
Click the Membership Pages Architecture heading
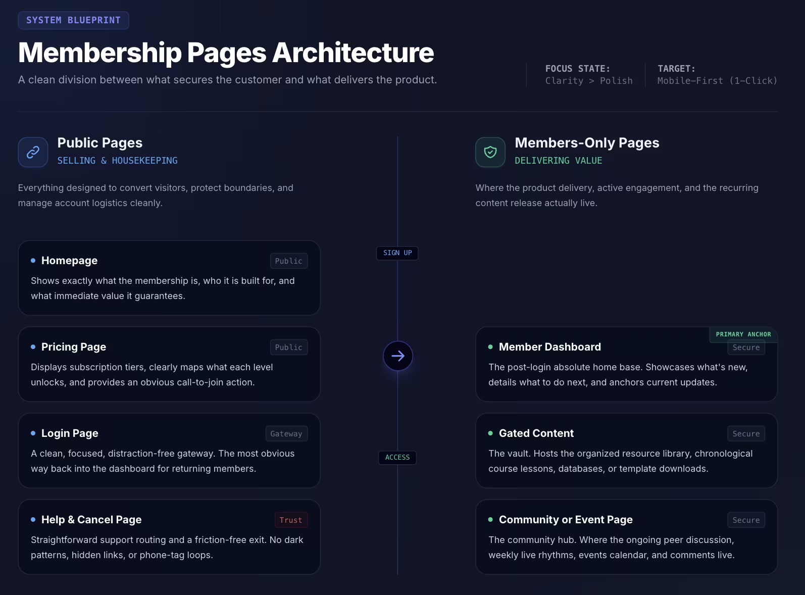pyautogui.click(x=226, y=53)
